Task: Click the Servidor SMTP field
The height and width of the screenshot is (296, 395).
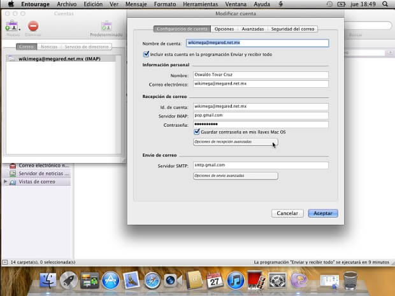Action: pyautogui.click(x=261, y=165)
